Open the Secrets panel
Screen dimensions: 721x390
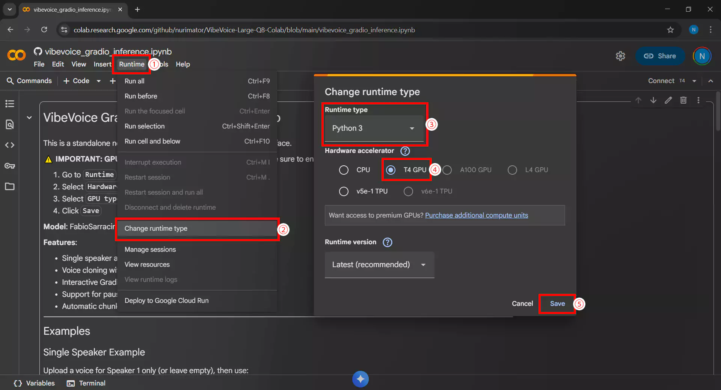point(9,166)
